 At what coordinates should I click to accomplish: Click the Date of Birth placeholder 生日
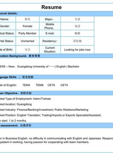point(27,50)
